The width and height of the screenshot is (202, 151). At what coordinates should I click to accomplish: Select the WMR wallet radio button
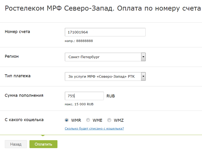[x=67, y=120]
